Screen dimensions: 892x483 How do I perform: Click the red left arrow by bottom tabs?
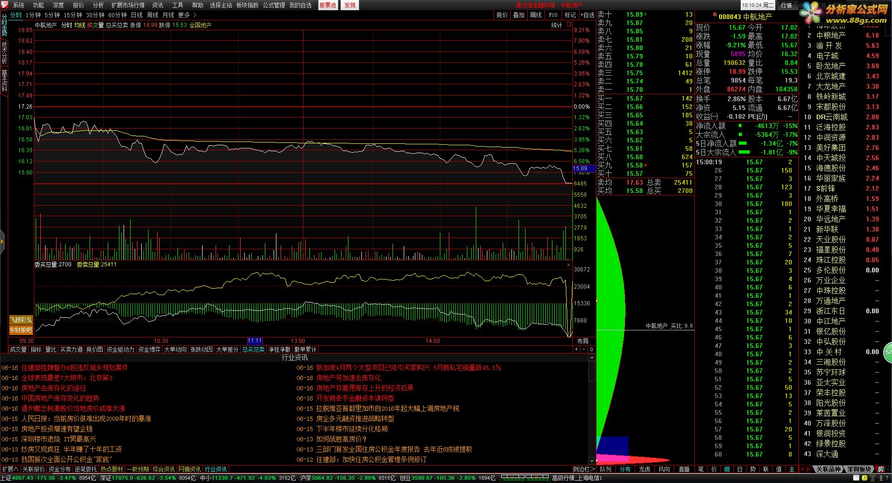[803, 470]
